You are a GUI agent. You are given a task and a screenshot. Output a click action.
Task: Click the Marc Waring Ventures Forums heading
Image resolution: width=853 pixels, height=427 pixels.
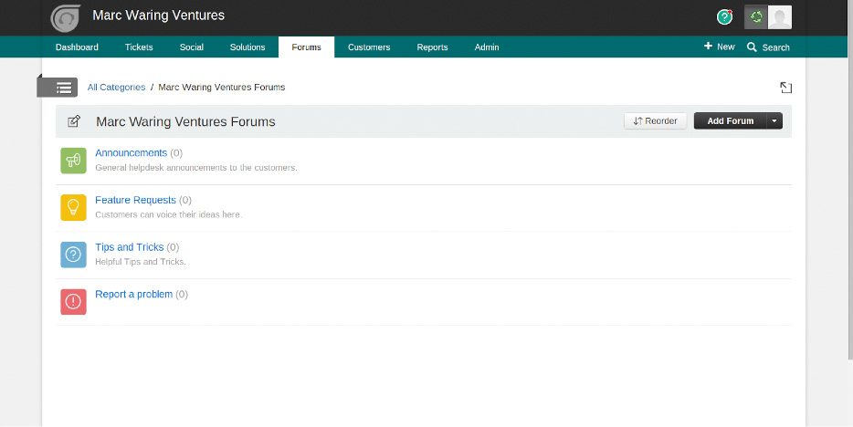(x=185, y=121)
